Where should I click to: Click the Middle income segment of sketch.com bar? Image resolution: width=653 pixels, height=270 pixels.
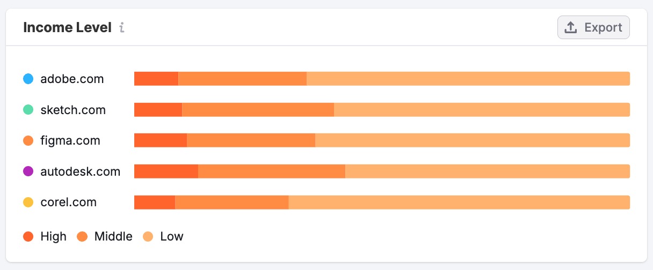pyautogui.click(x=258, y=110)
